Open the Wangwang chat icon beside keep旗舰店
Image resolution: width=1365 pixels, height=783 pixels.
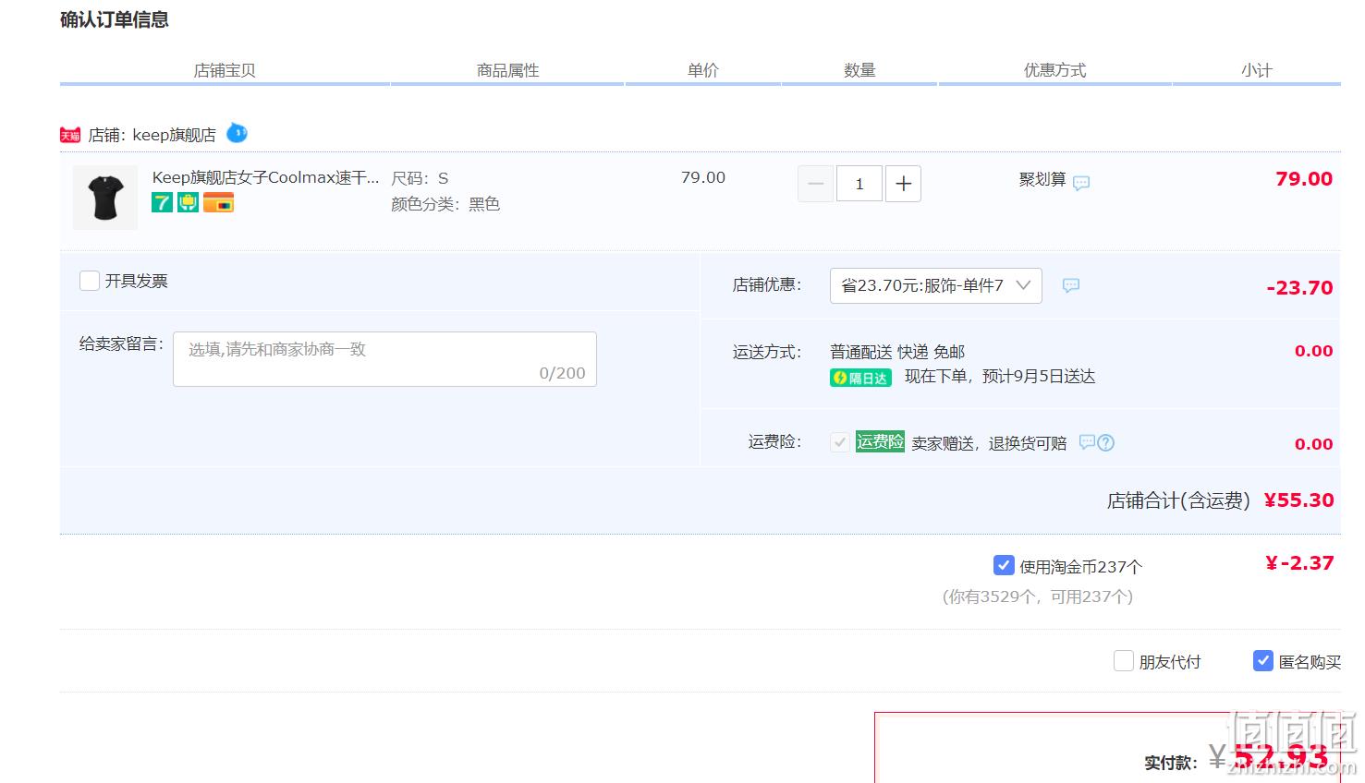point(238,132)
